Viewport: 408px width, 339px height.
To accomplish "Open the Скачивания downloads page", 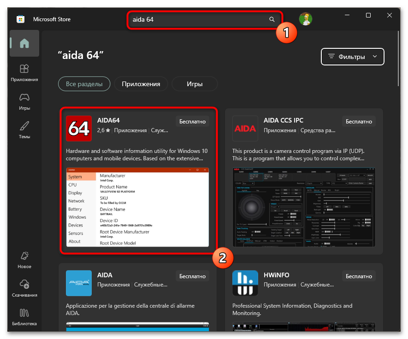I will (24, 289).
